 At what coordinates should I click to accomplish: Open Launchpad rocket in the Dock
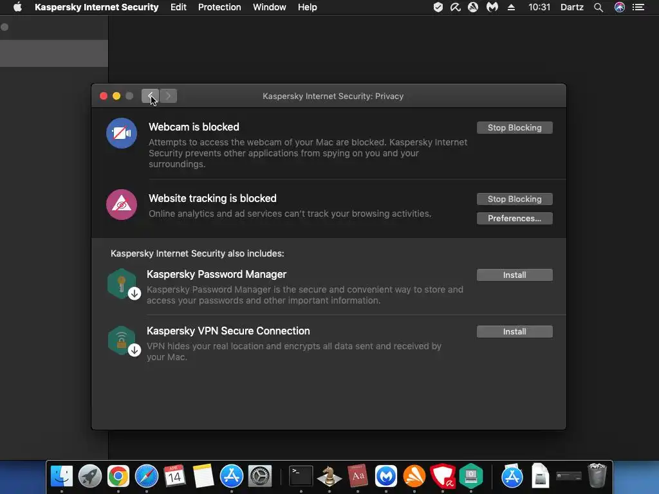[90, 477]
